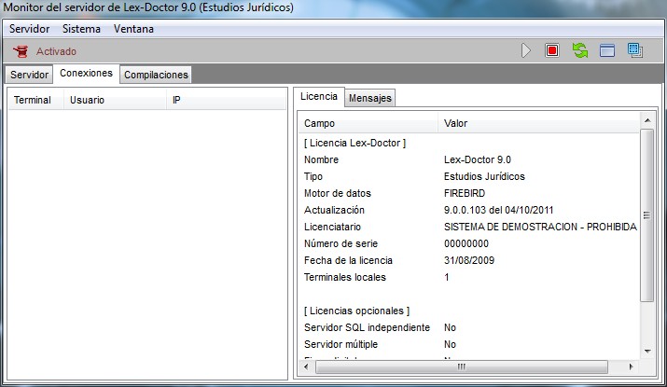Open the Sistema menu

pyautogui.click(x=81, y=29)
